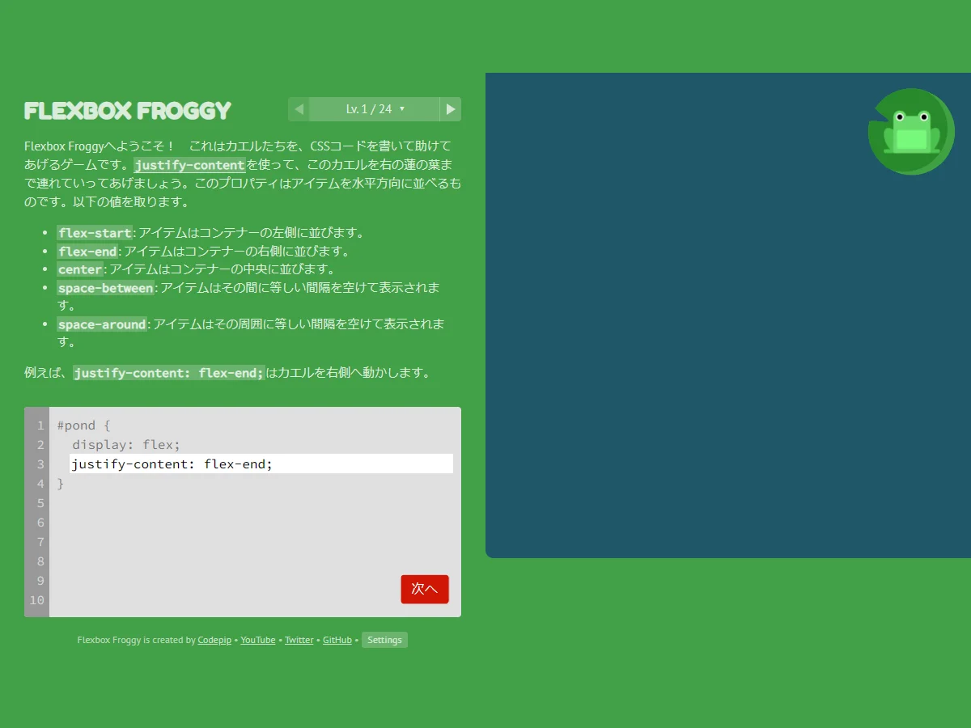Click the highlighted justify-content term in intro

189,165
